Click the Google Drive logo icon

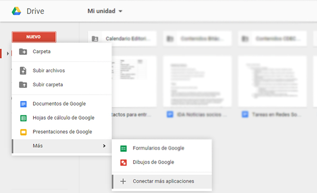[16, 11]
